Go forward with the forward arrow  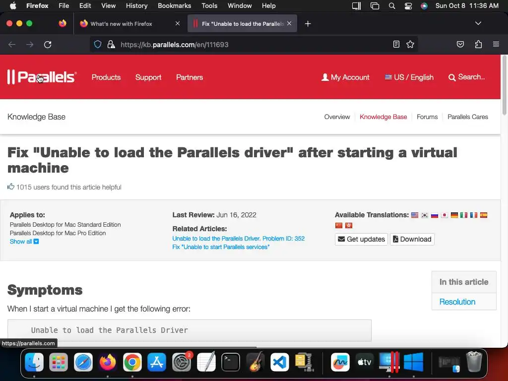[30, 44]
